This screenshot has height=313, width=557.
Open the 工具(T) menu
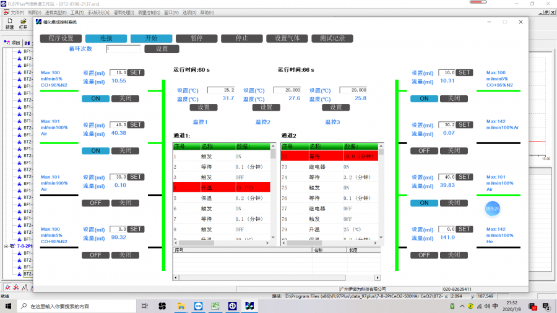(x=77, y=12)
